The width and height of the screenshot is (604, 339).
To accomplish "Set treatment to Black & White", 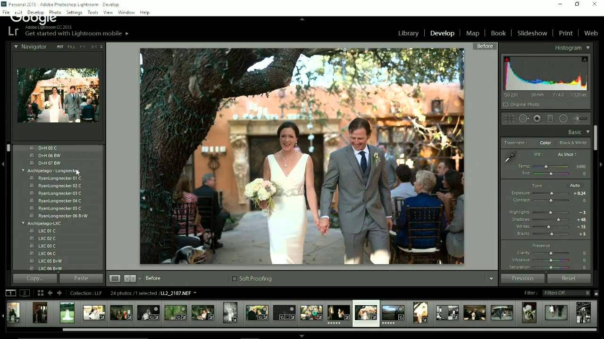I will 573,143.
